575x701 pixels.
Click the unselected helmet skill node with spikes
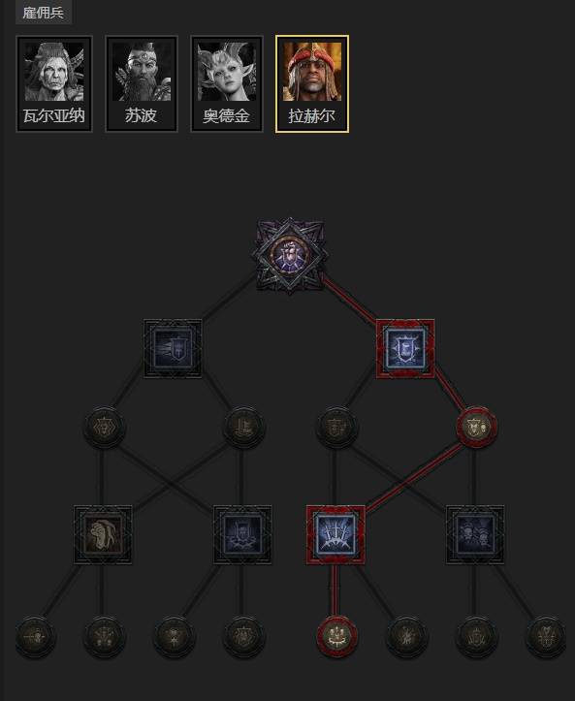[242, 534]
